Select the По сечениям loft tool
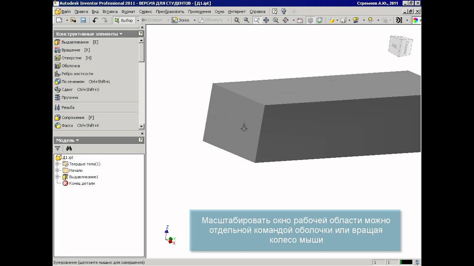The width and height of the screenshot is (474, 266). coord(82,82)
